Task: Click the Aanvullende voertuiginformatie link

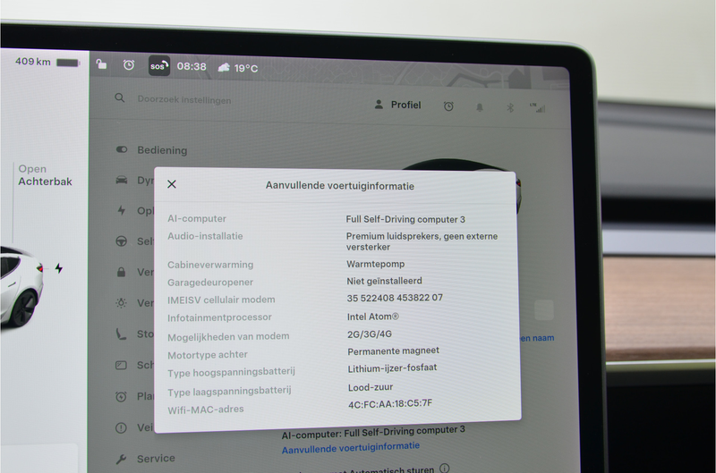Action: coord(351,447)
